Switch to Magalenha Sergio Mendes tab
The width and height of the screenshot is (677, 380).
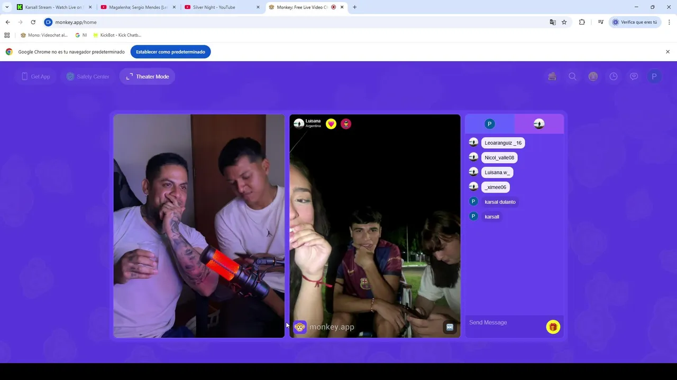click(x=138, y=7)
